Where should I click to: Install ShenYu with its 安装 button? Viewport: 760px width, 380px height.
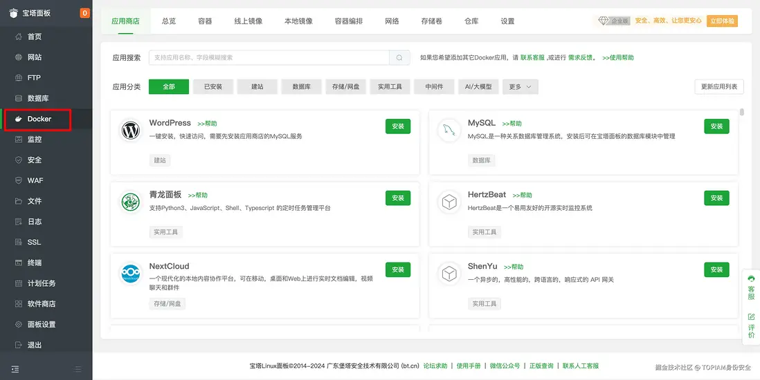pyautogui.click(x=716, y=269)
